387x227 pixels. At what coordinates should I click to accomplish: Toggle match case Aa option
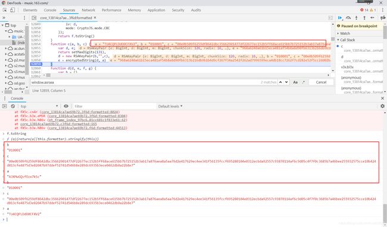295,82
